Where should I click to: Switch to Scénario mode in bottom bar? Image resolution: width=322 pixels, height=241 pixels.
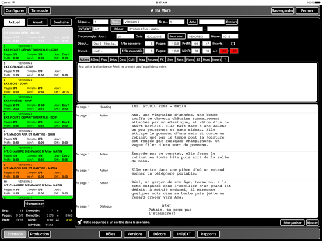pos(15,234)
